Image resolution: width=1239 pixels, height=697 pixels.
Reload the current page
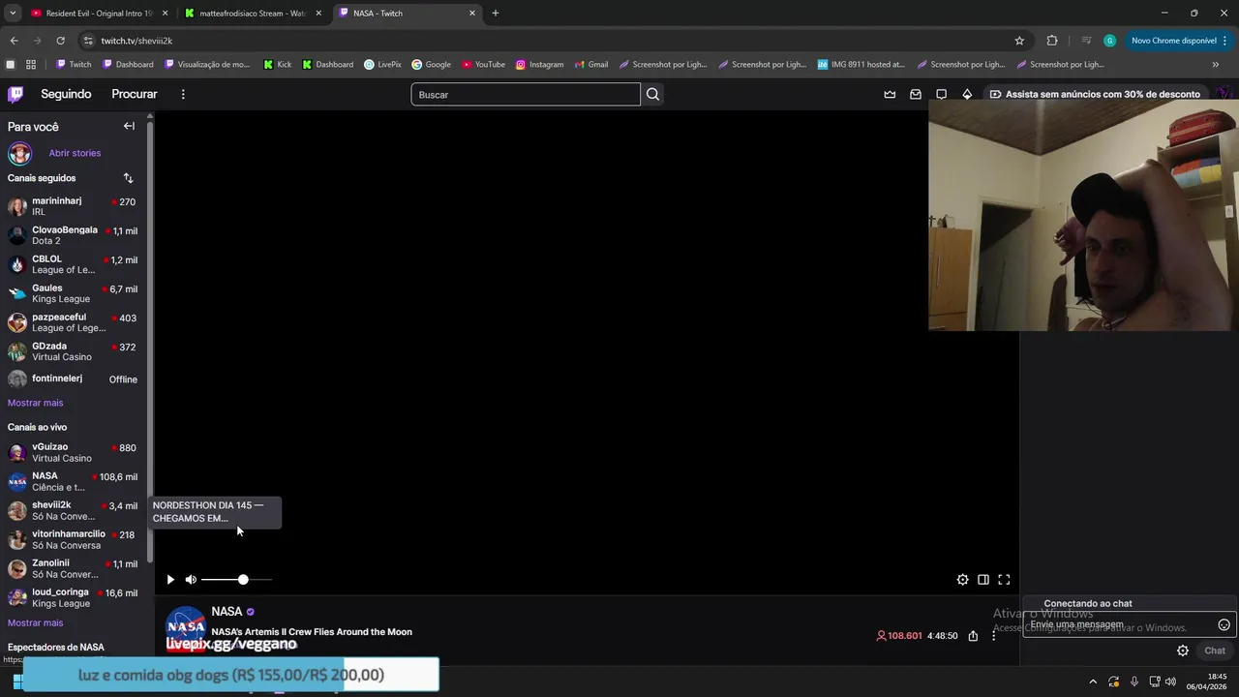tap(60, 41)
